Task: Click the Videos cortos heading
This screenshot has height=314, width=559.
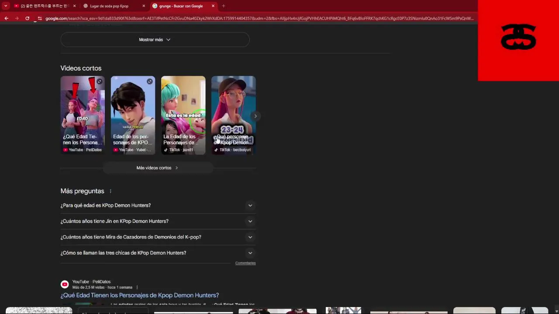Action: (81, 68)
